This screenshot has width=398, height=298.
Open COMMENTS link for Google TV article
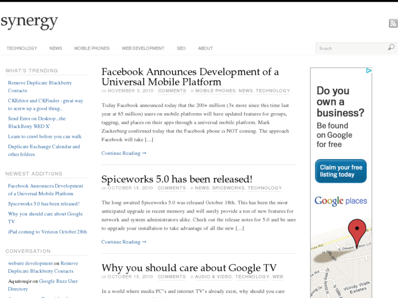[x=172, y=277]
